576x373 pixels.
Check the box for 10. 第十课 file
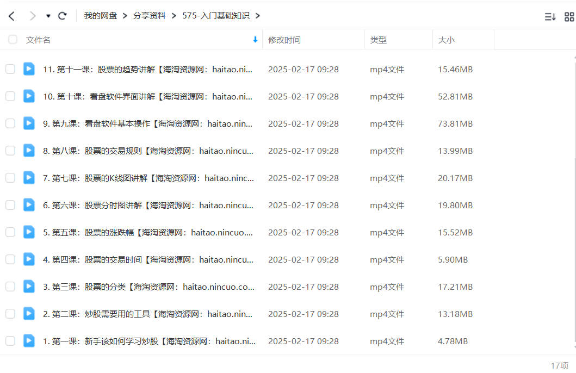coord(10,96)
